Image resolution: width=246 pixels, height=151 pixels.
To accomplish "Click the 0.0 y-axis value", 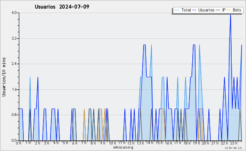I will click(14, 140).
